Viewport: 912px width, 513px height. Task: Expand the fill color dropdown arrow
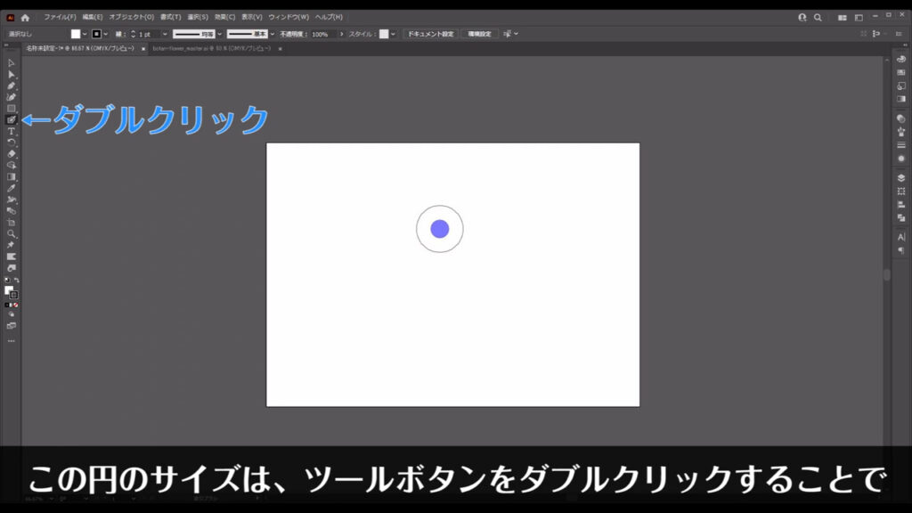click(x=85, y=35)
